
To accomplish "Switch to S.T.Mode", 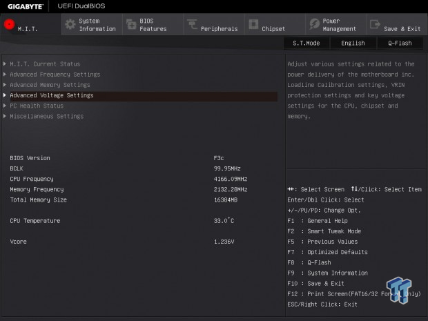I will pos(307,43).
